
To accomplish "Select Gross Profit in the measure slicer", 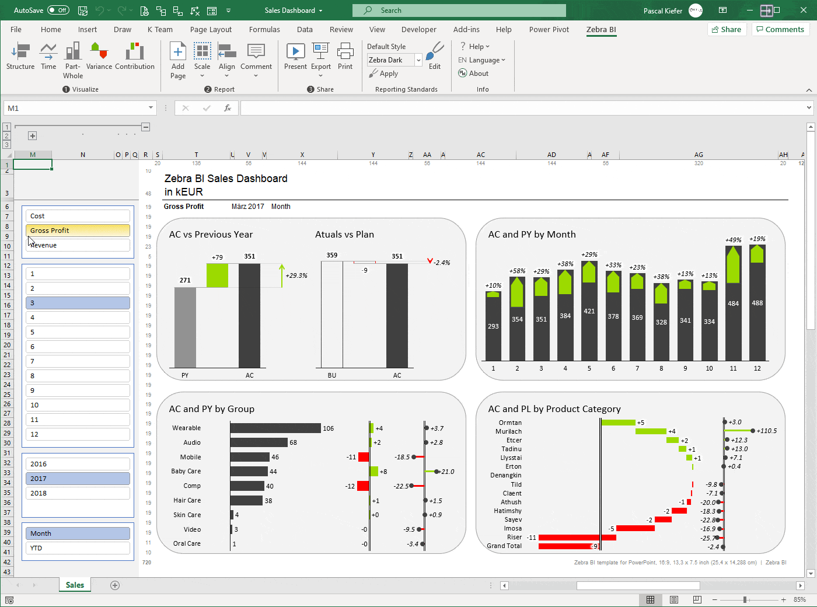I will (x=78, y=230).
